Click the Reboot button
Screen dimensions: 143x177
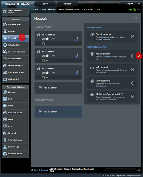(x=68, y=4)
